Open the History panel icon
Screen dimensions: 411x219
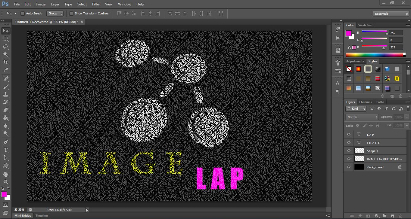[338, 29]
